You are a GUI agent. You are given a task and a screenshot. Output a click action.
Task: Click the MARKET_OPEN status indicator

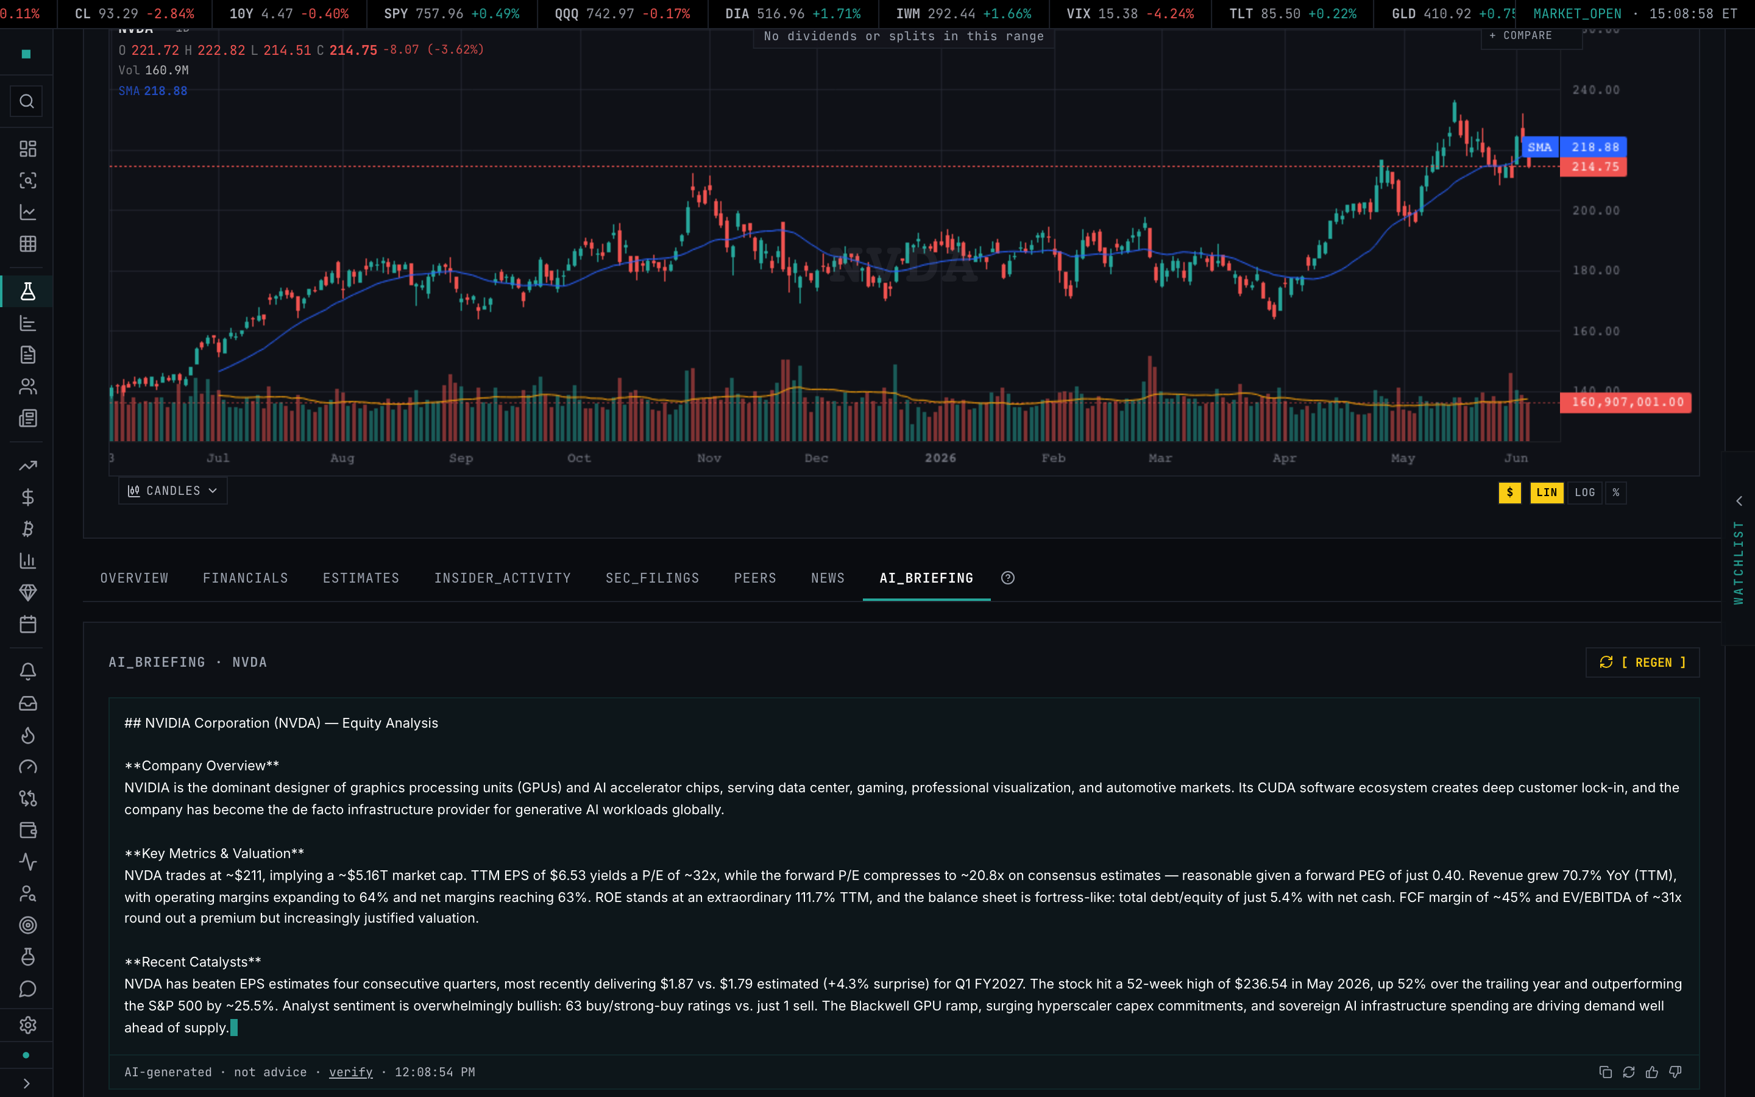(x=1576, y=14)
